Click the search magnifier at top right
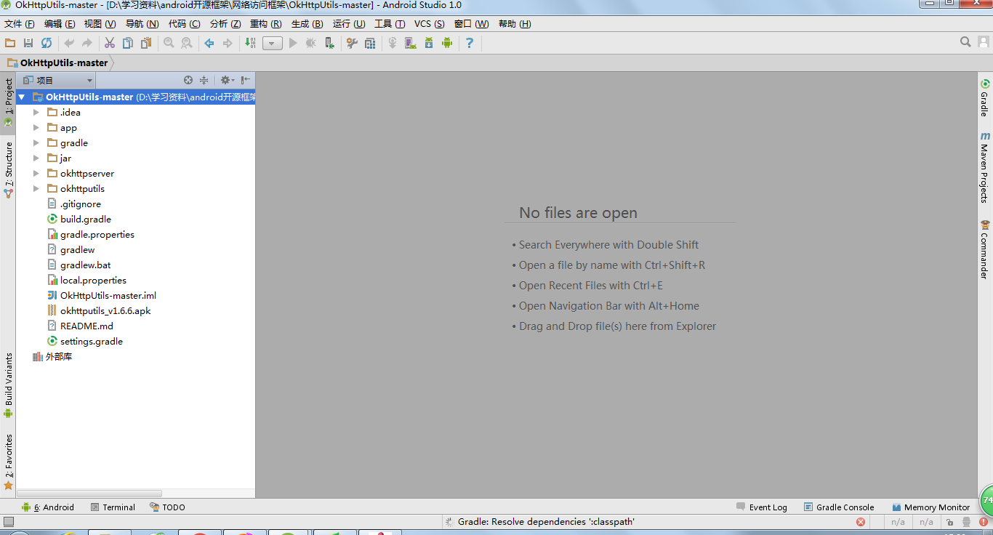 click(965, 42)
